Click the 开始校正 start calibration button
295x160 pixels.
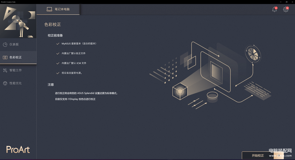point(263,155)
